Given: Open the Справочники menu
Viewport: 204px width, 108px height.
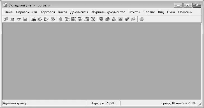Looking at the screenshot, I should point(26,12).
